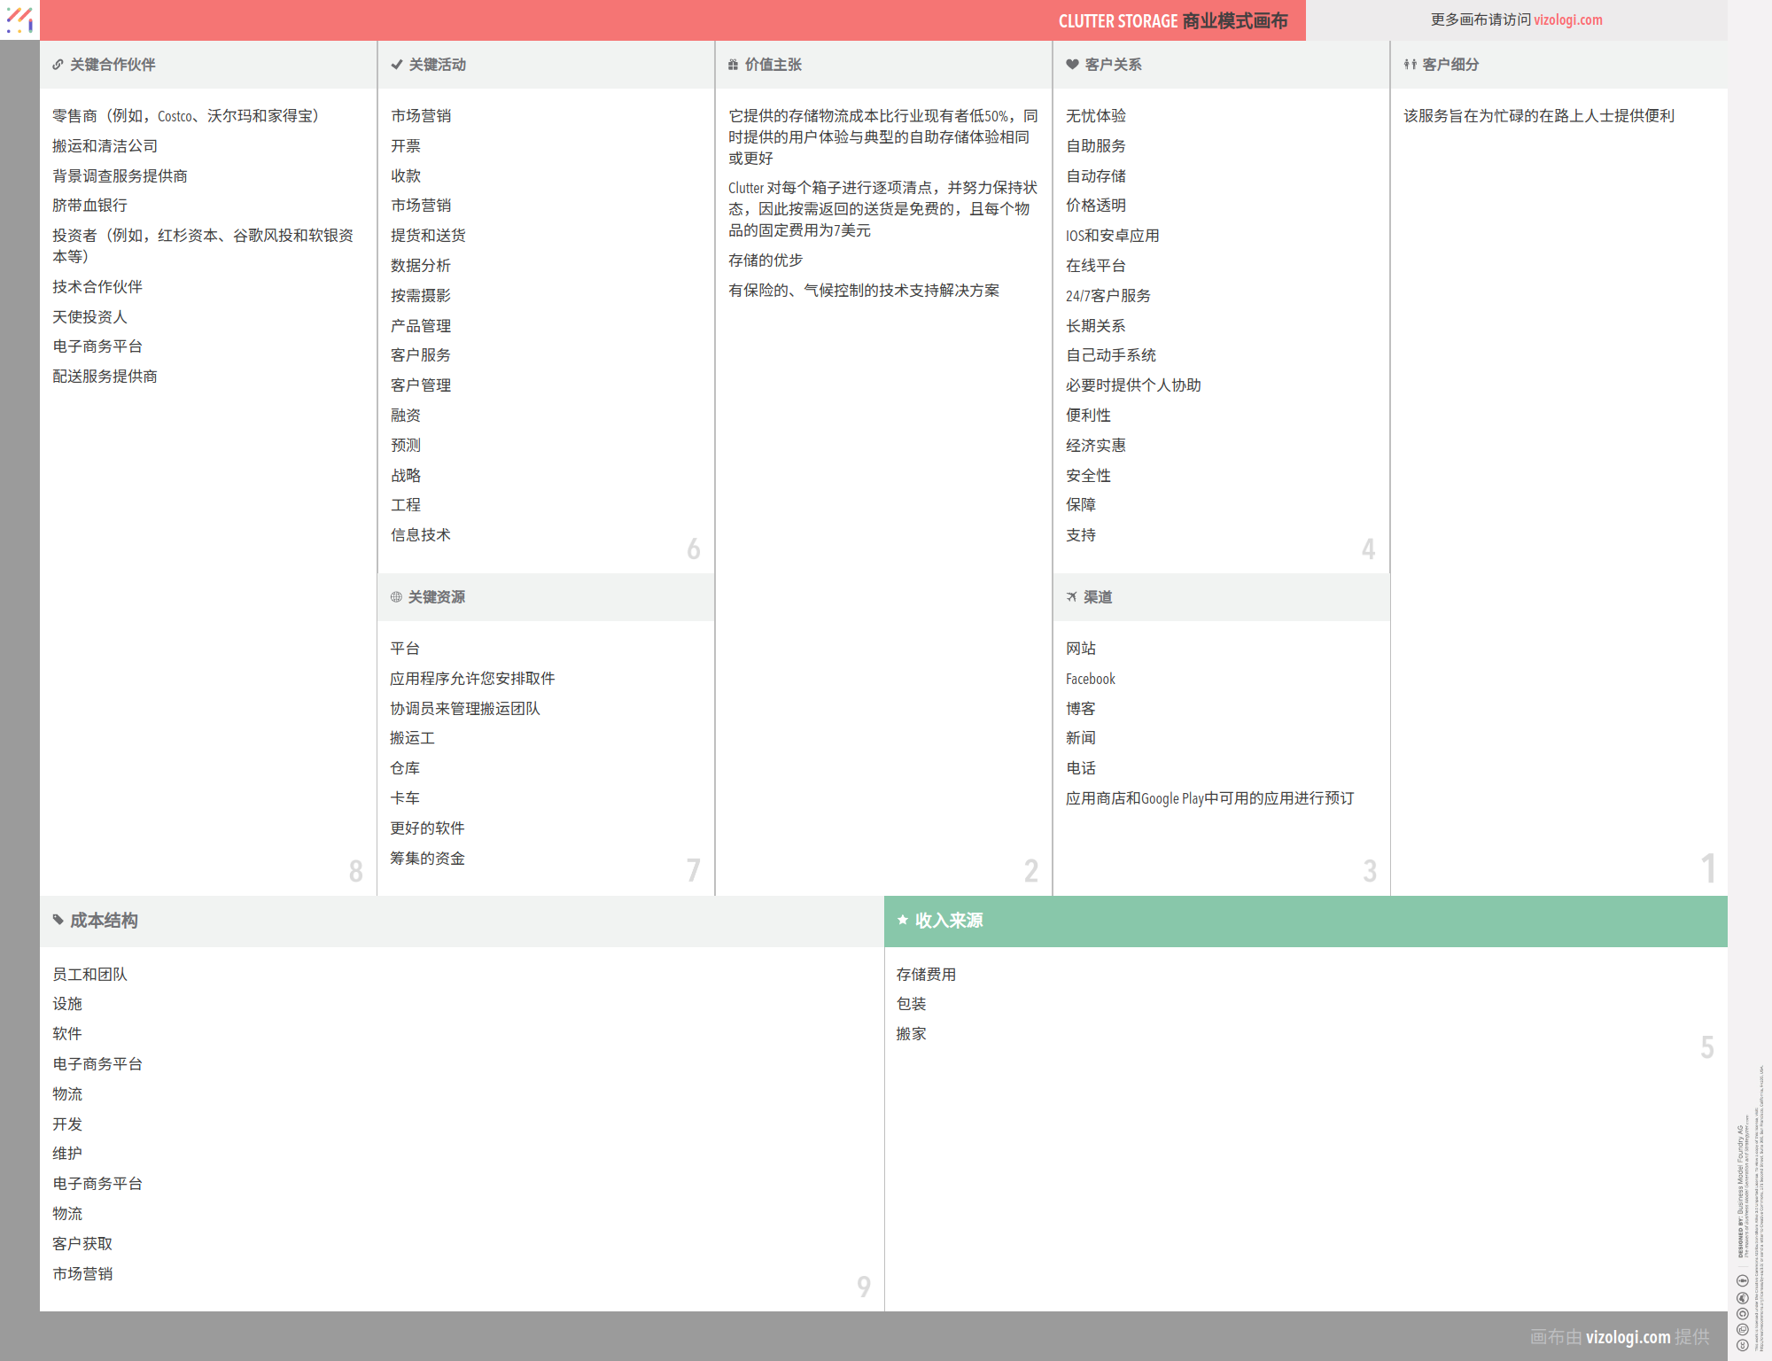The width and height of the screenshot is (1772, 1361).
Task: Select 脐带血银行 partner entry
Action: click(89, 206)
